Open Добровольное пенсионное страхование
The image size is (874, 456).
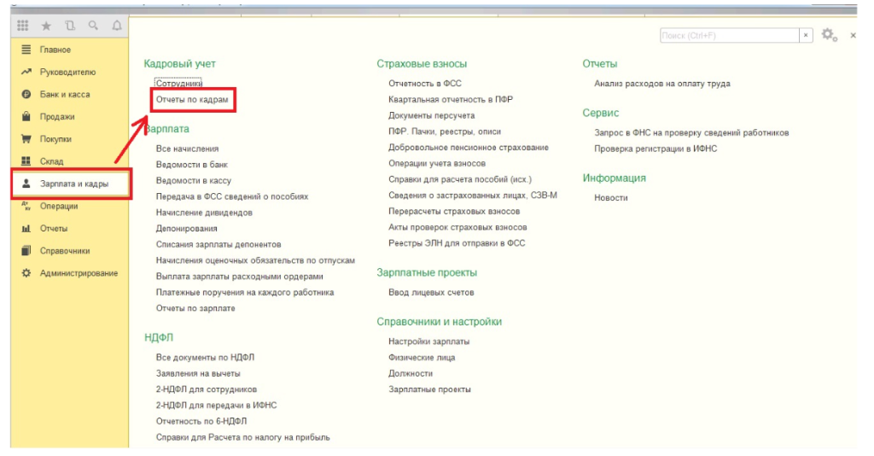pyautogui.click(x=469, y=147)
